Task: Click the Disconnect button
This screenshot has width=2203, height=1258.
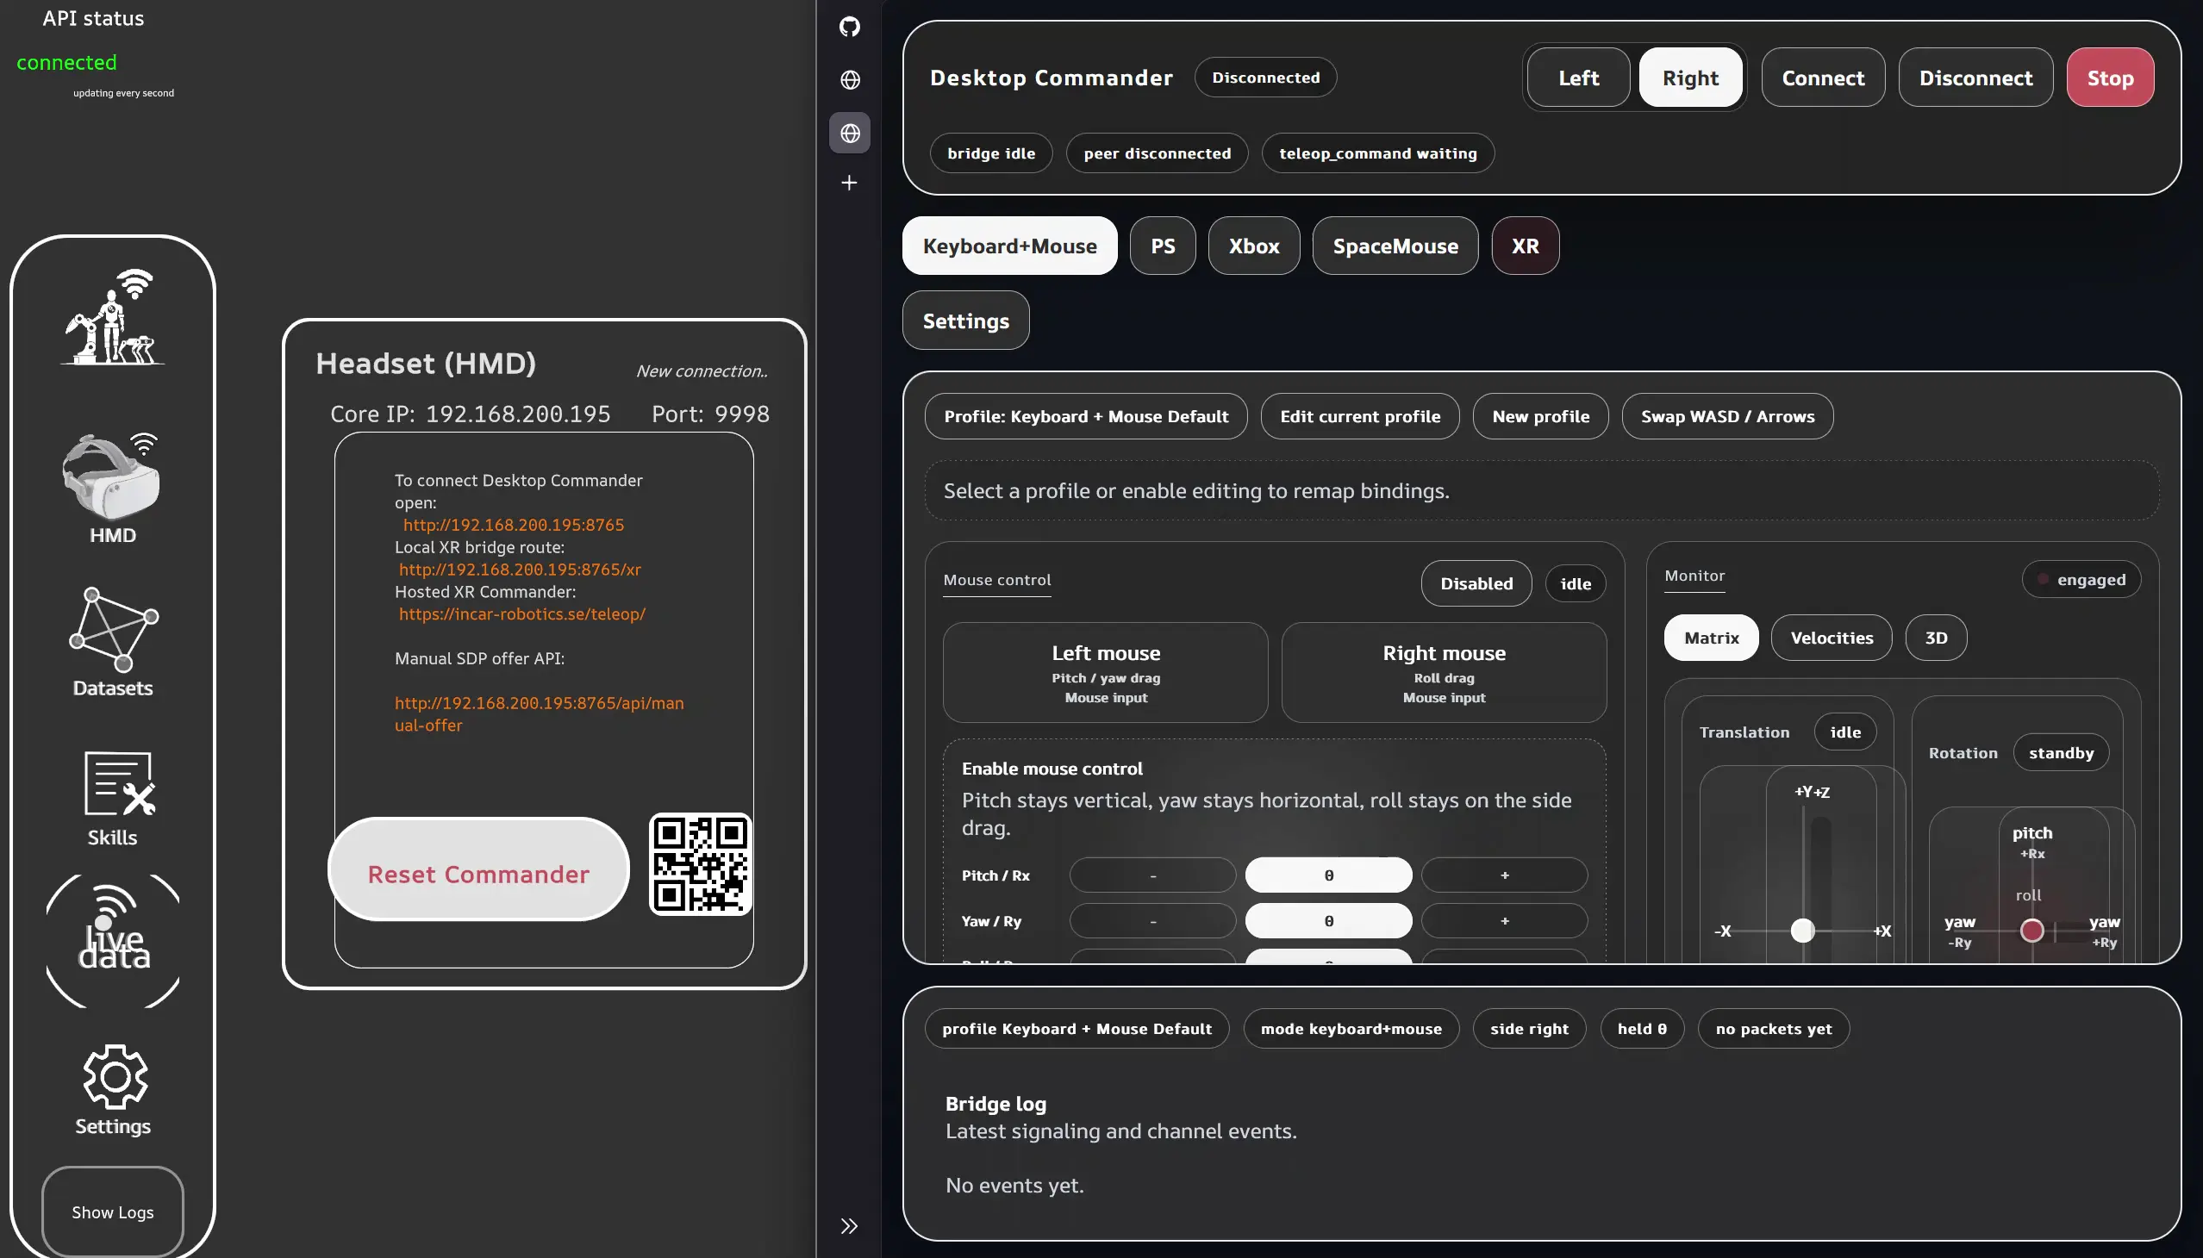Action: coord(1975,78)
